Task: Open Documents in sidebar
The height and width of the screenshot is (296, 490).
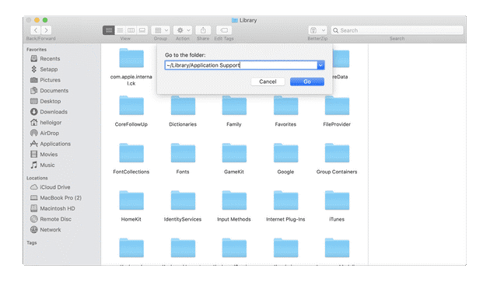Action: (49, 91)
